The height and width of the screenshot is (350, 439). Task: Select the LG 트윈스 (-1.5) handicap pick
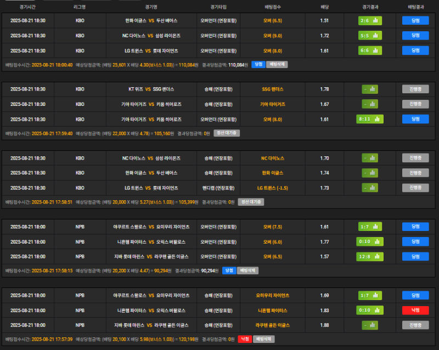[x=273, y=188]
